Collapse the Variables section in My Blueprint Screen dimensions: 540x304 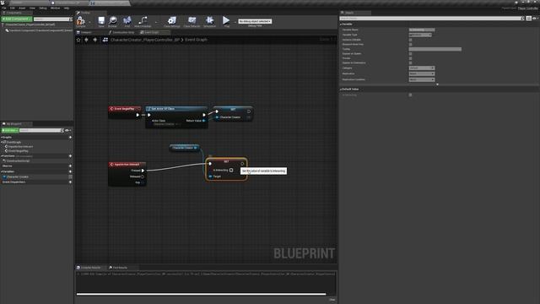[2, 171]
